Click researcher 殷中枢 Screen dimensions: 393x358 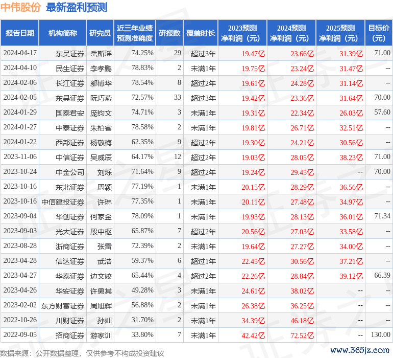101,231
